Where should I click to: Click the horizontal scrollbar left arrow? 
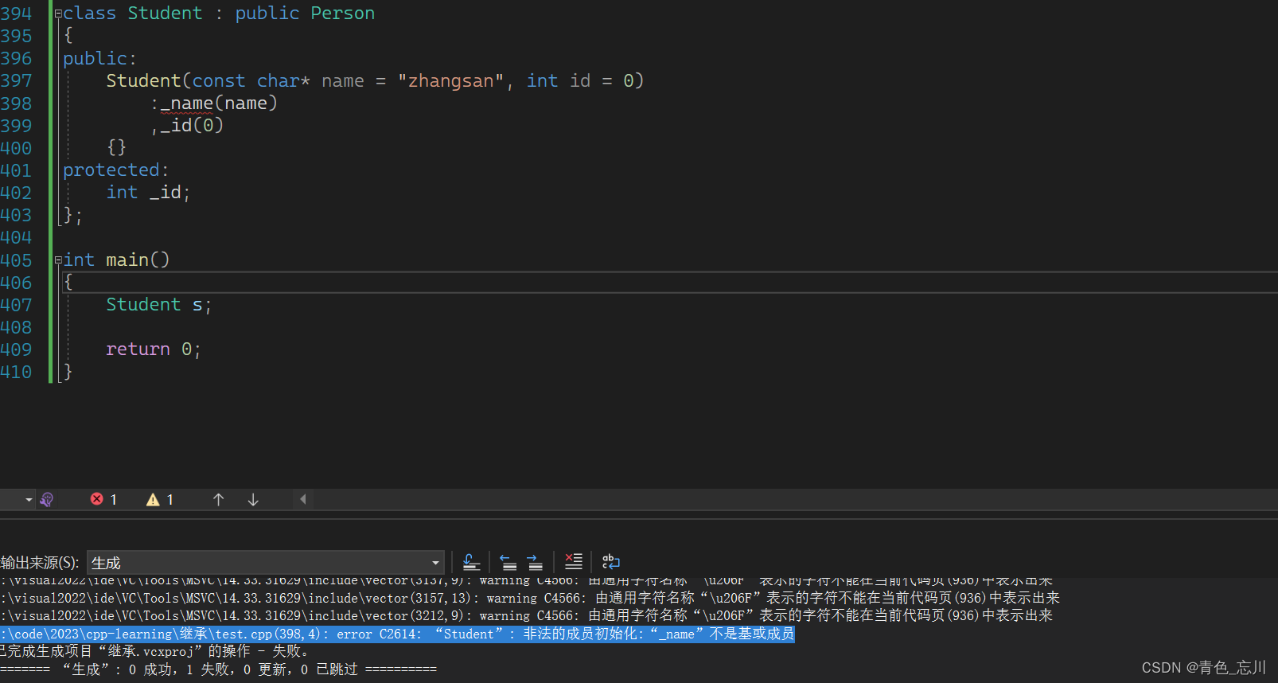[303, 499]
